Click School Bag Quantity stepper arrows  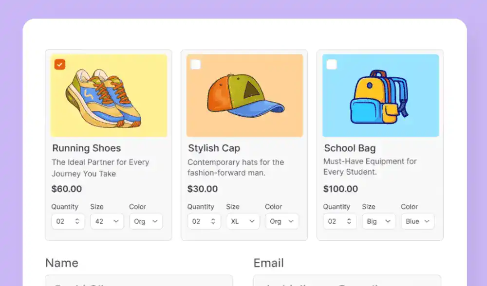tap(349, 221)
